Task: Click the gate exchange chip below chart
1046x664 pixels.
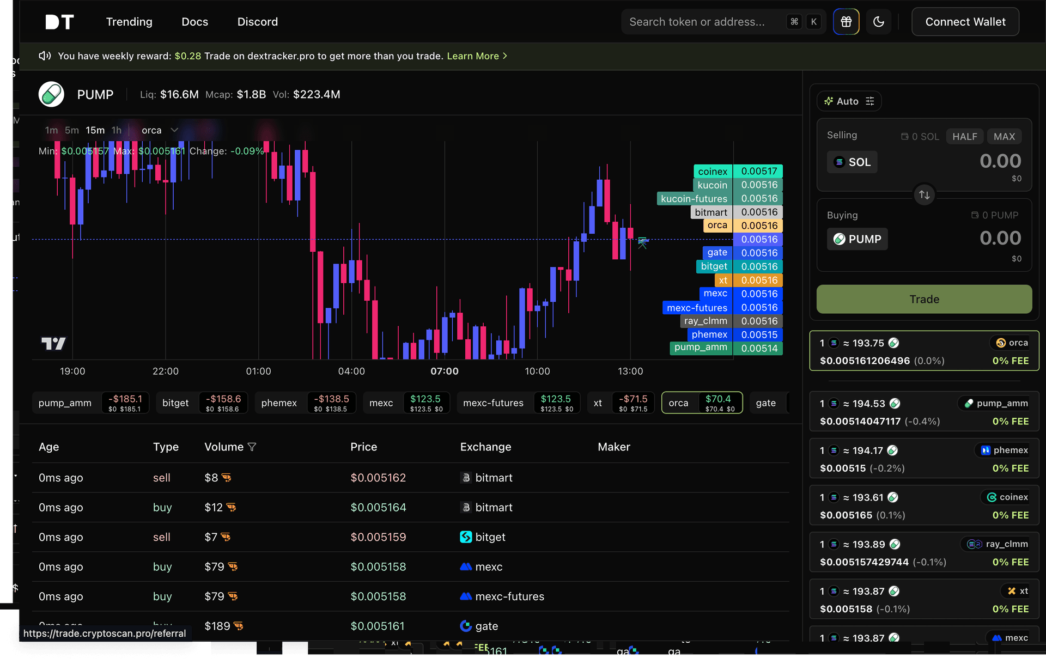Action: click(769, 403)
